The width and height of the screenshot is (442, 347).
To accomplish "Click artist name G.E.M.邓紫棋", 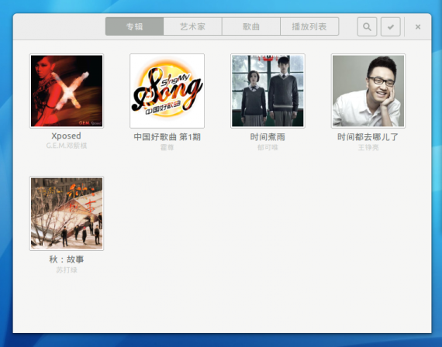I will click(67, 146).
